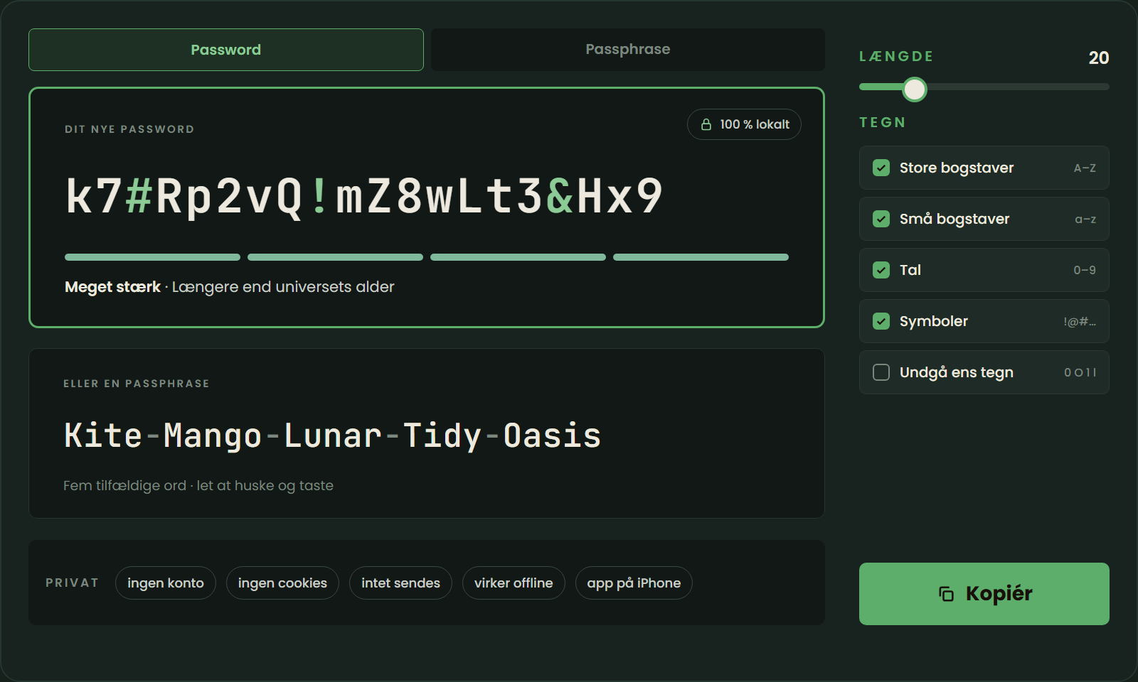Uncheck the Store bogstaver checkbox

[x=881, y=168]
